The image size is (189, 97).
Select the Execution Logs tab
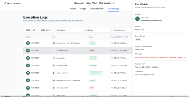[x=113, y=9]
